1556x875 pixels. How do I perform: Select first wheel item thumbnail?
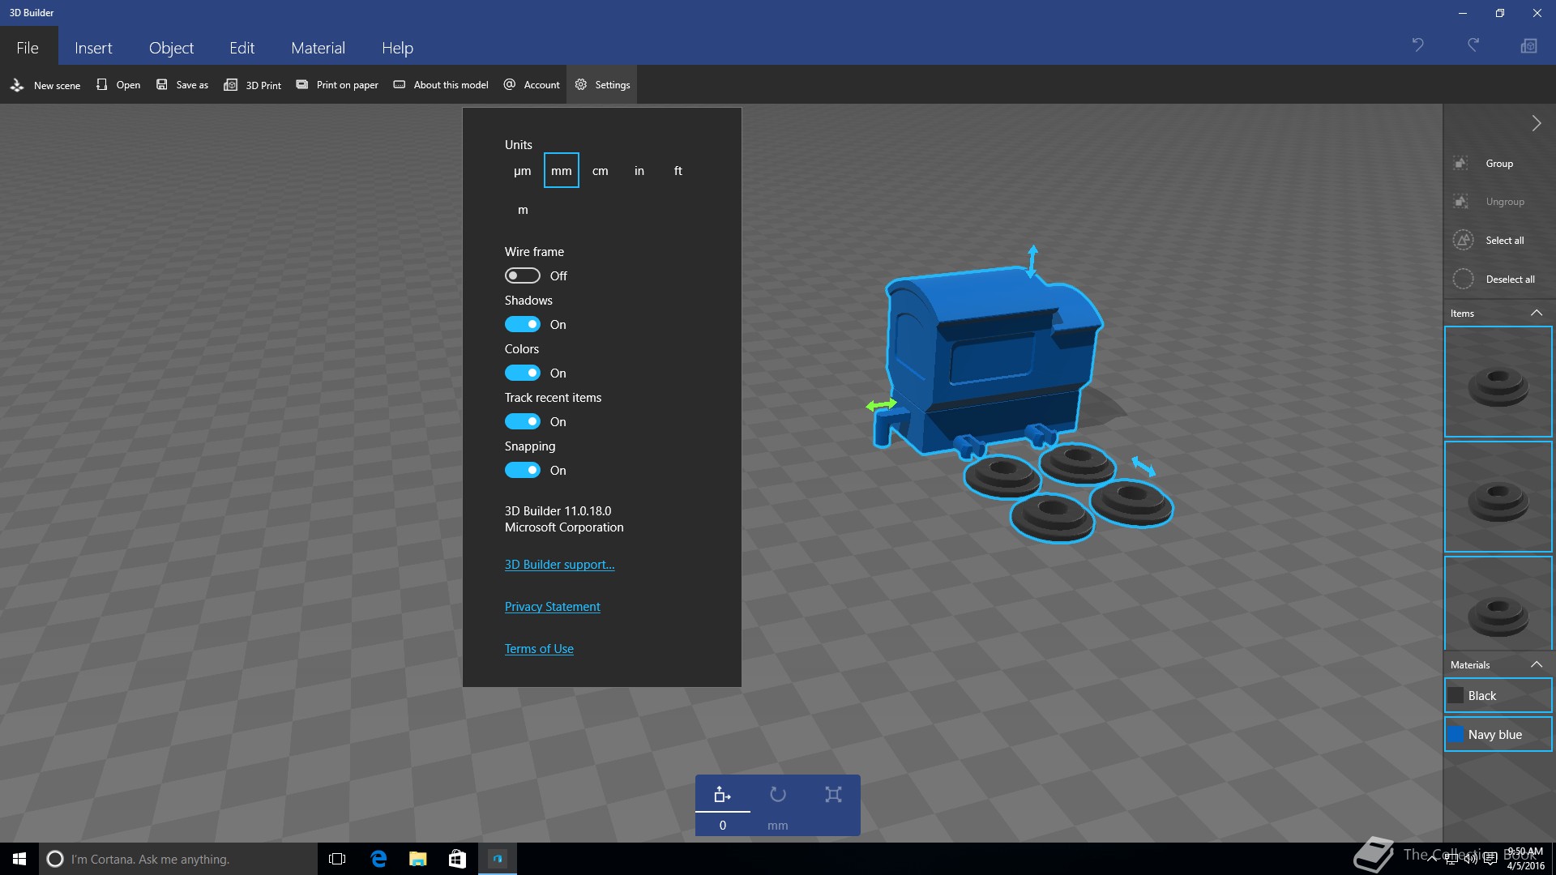pos(1498,382)
